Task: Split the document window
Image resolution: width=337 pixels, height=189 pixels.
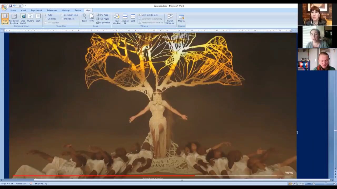Action: (x=133, y=18)
